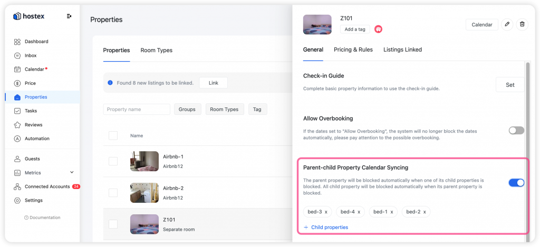Collapse the sidebar with the menu icon
This screenshot has width=540, height=247.
point(69,16)
